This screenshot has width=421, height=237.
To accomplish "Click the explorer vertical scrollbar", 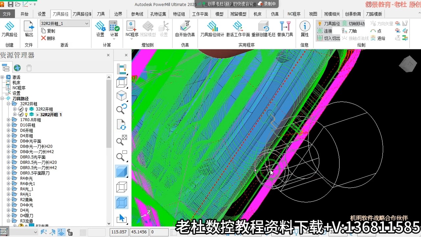I will pos(109,114).
